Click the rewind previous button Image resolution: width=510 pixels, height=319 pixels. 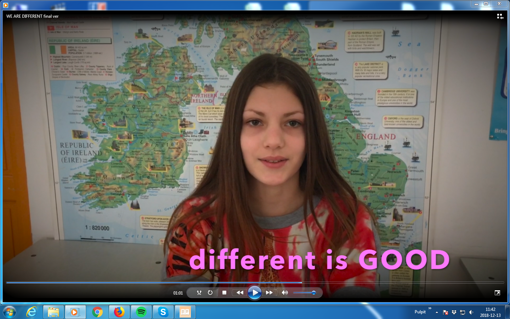click(x=240, y=293)
